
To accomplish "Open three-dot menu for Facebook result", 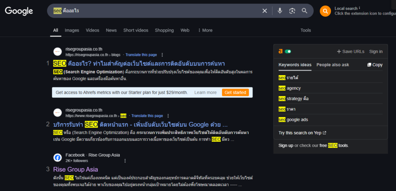I will [125, 161].
